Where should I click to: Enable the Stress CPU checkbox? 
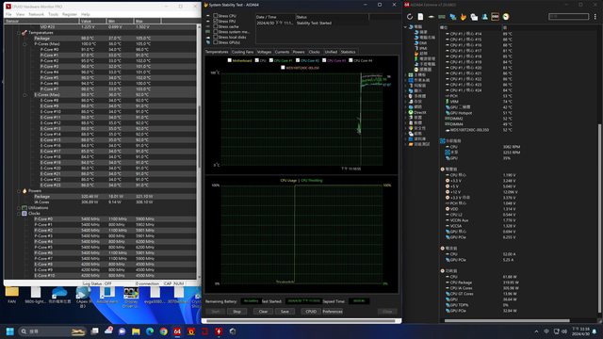coord(216,16)
